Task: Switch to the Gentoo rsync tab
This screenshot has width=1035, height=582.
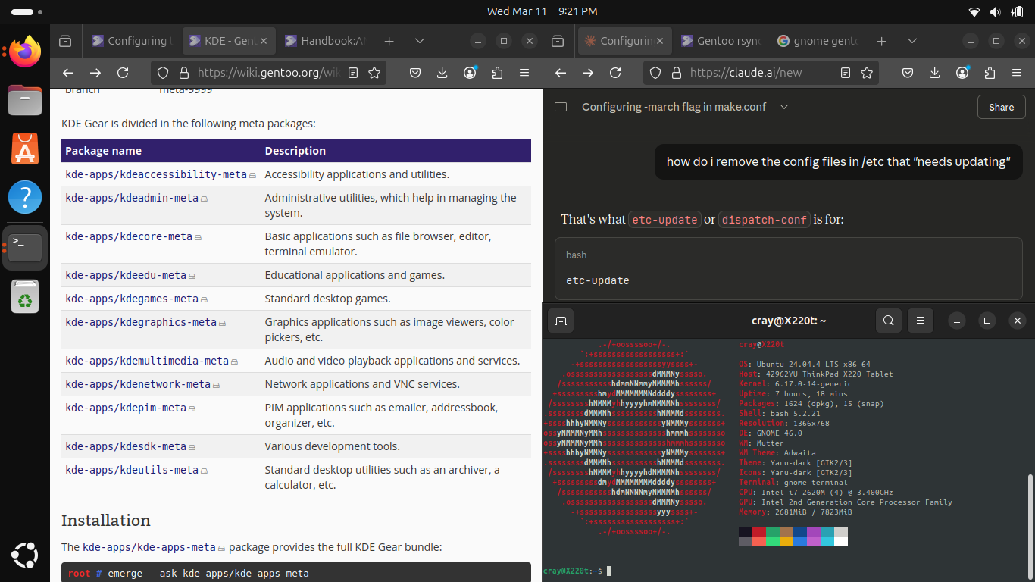Action: [x=720, y=41]
